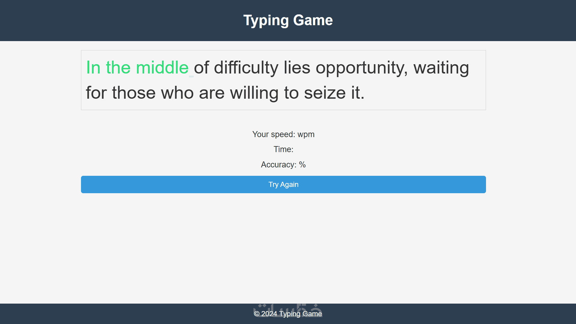Click the word "waiting" in the quote

441,67
